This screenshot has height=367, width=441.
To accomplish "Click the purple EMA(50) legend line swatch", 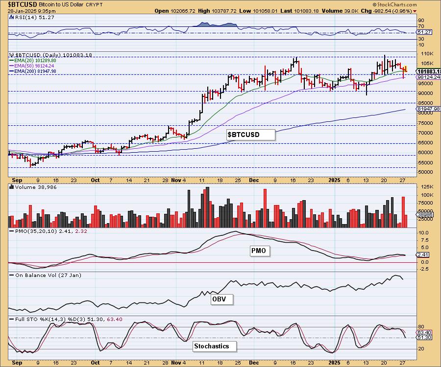I will [x=12, y=66].
